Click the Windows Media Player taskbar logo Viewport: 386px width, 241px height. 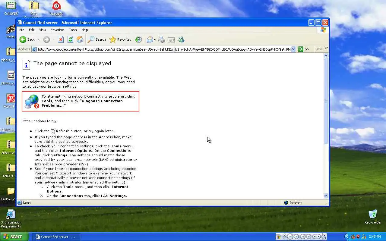pos(279,237)
